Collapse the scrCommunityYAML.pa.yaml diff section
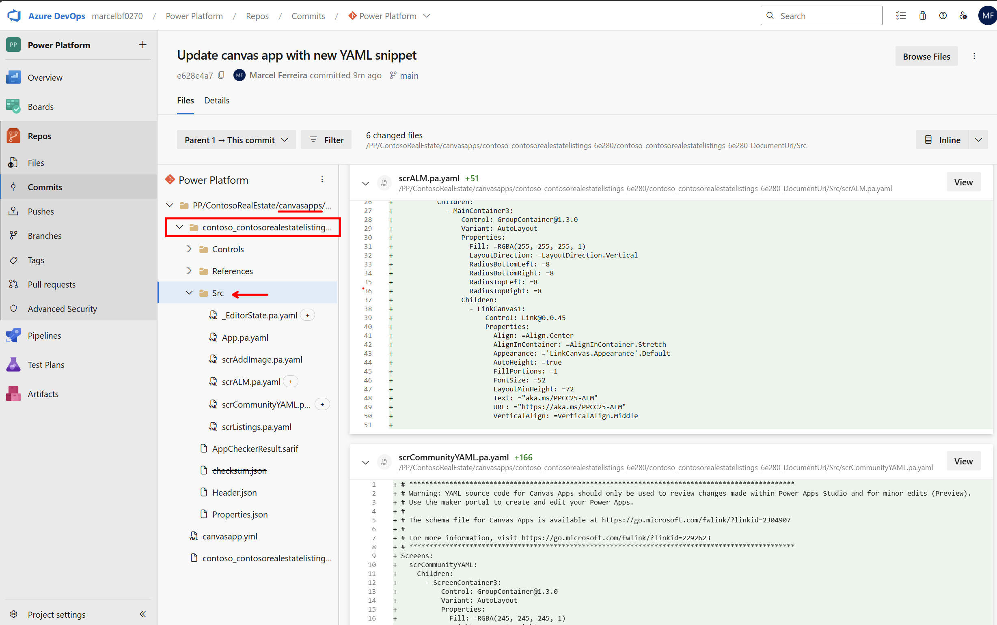 tap(366, 462)
